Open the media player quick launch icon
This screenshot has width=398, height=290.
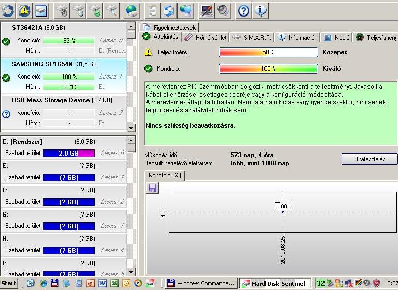point(138,283)
